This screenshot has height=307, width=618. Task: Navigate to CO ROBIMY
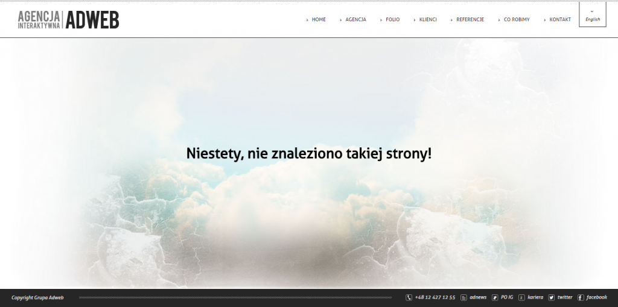pyautogui.click(x=517, y=20)
